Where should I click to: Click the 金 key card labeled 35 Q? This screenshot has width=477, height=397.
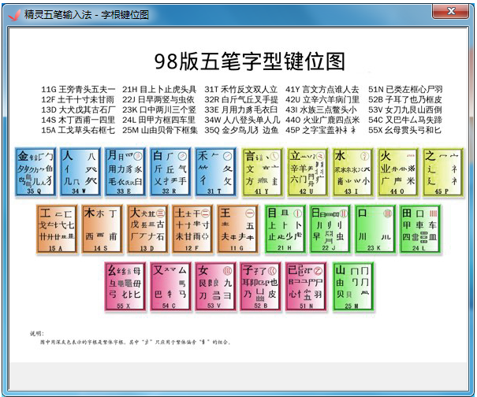(35, 172)
